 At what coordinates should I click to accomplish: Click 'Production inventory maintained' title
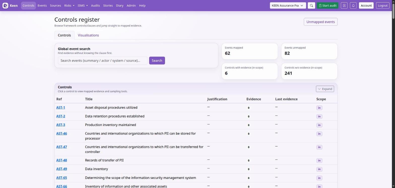[110, 125]
